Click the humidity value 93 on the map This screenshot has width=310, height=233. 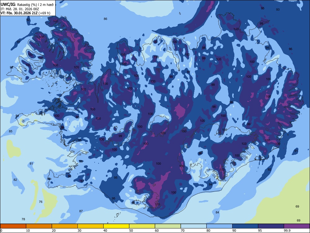pyautogui.click(x=278, y=10)
